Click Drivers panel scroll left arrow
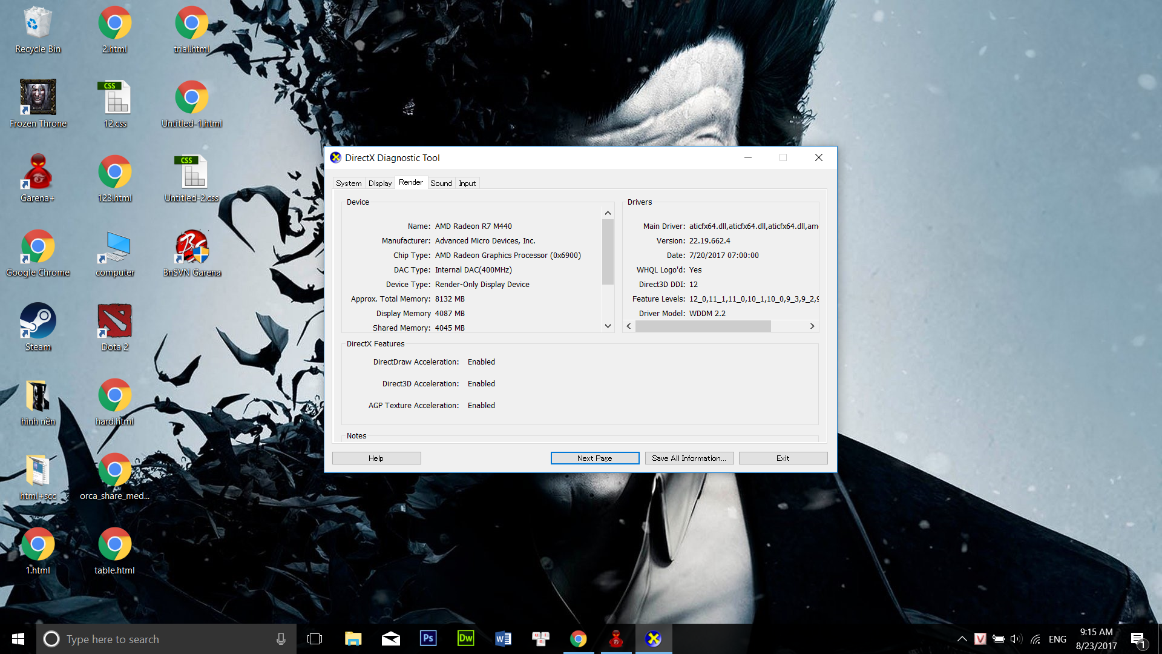Screen dimensions: 1162x654 point(629,326)
